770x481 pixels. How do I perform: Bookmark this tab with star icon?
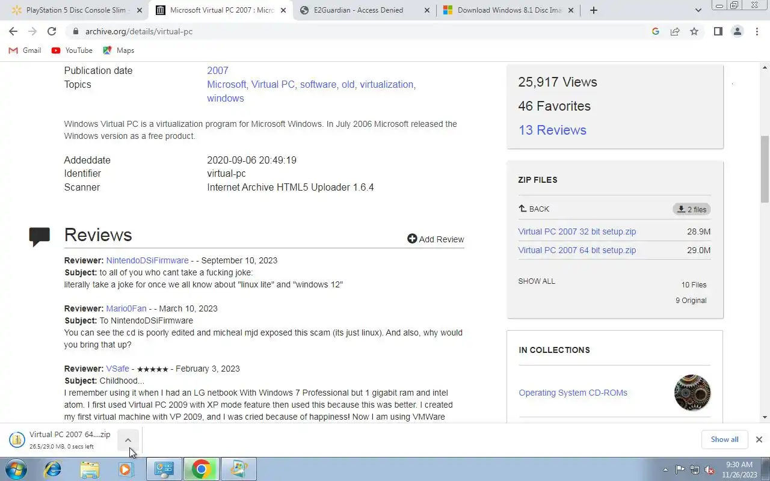pyautogui.click(x=694, y=31)
